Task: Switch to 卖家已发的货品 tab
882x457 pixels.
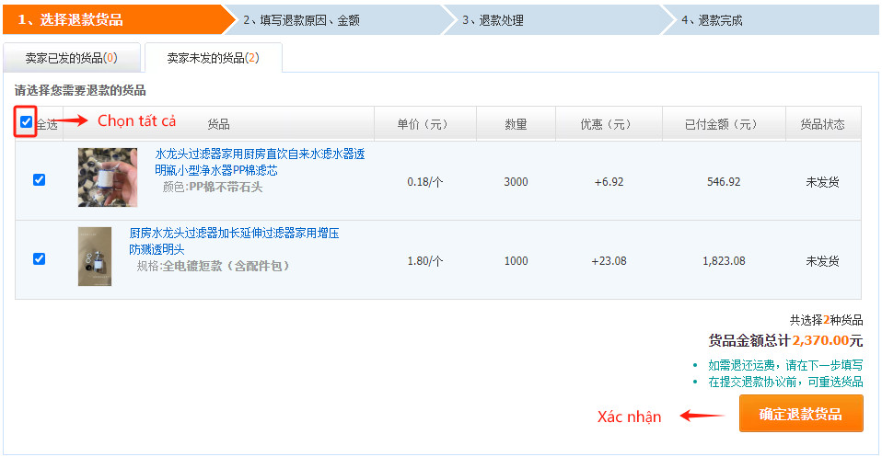Action: click(71, 58)
